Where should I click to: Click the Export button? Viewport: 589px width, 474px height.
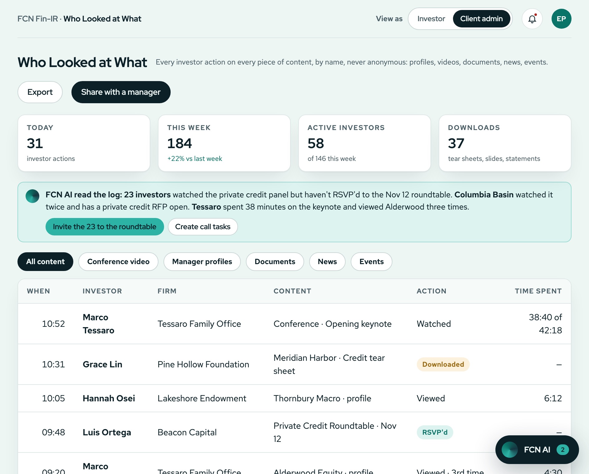click(40, 92)
